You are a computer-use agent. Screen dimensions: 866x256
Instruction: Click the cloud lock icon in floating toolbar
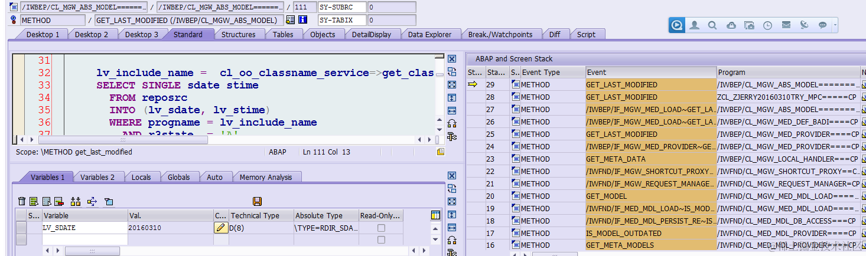731,25
